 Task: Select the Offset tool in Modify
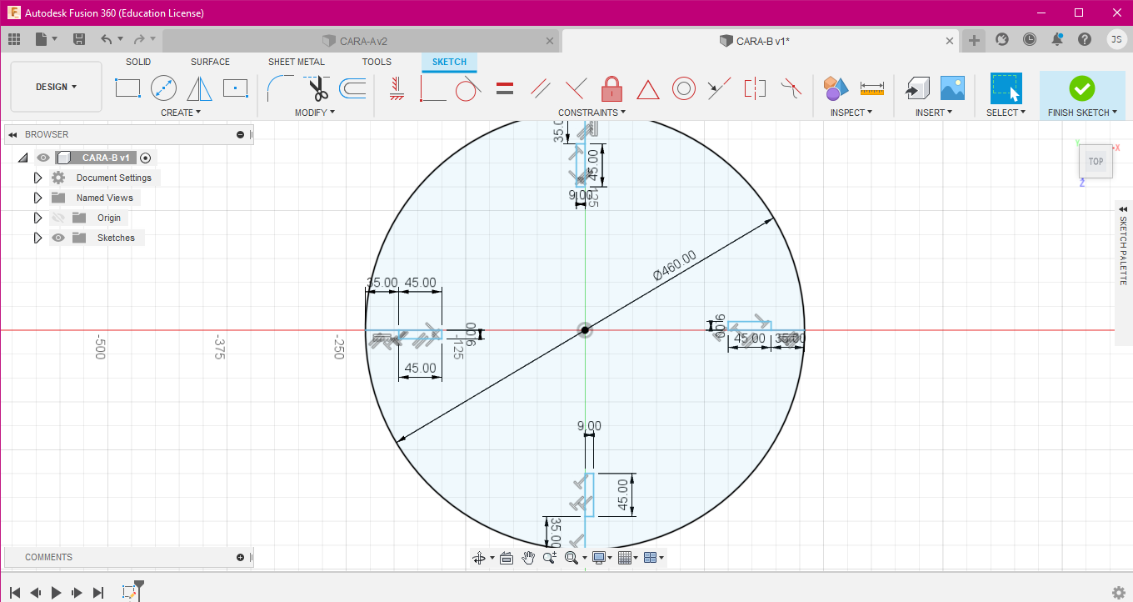(x=352, y=88)
